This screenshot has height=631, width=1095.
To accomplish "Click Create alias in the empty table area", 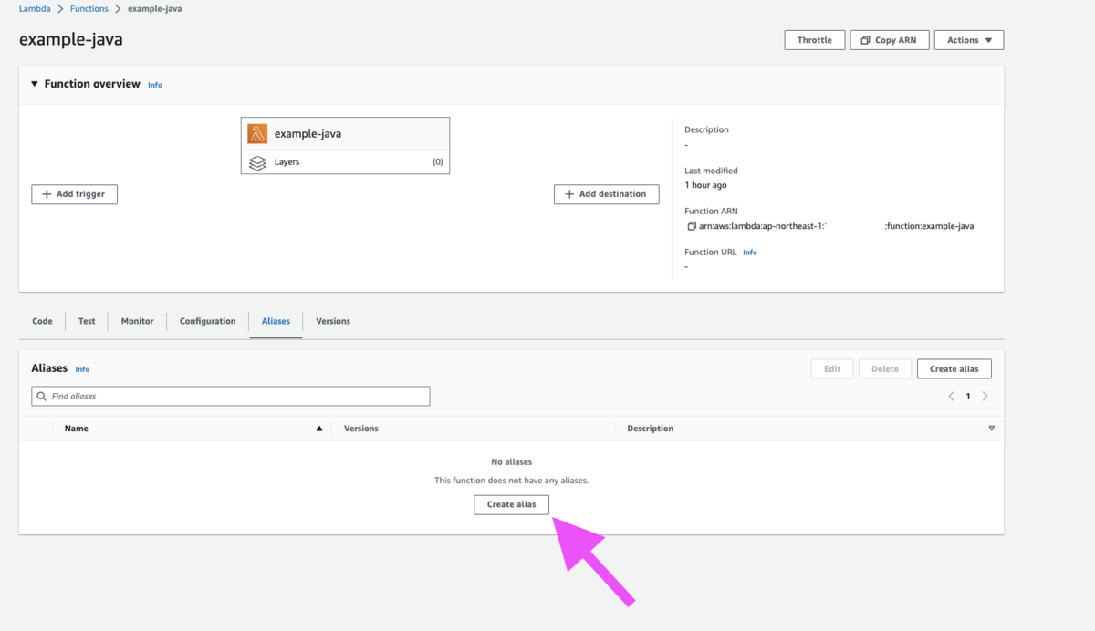I will 511,504.
